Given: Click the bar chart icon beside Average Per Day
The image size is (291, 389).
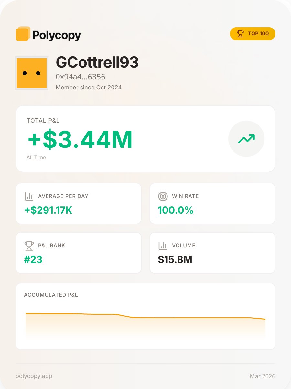Looking at the screenshot, I should (29, 196).
